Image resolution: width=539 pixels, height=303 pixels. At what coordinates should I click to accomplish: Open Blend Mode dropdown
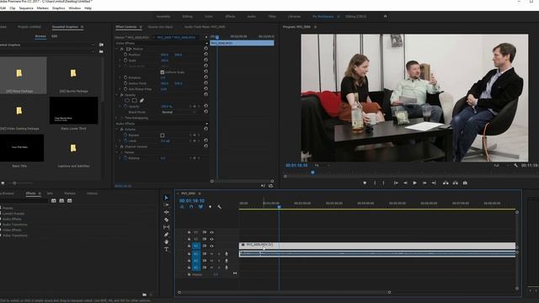(x=179, y=112)
